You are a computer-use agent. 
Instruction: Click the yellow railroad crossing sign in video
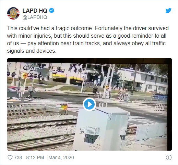click(25, 75)
